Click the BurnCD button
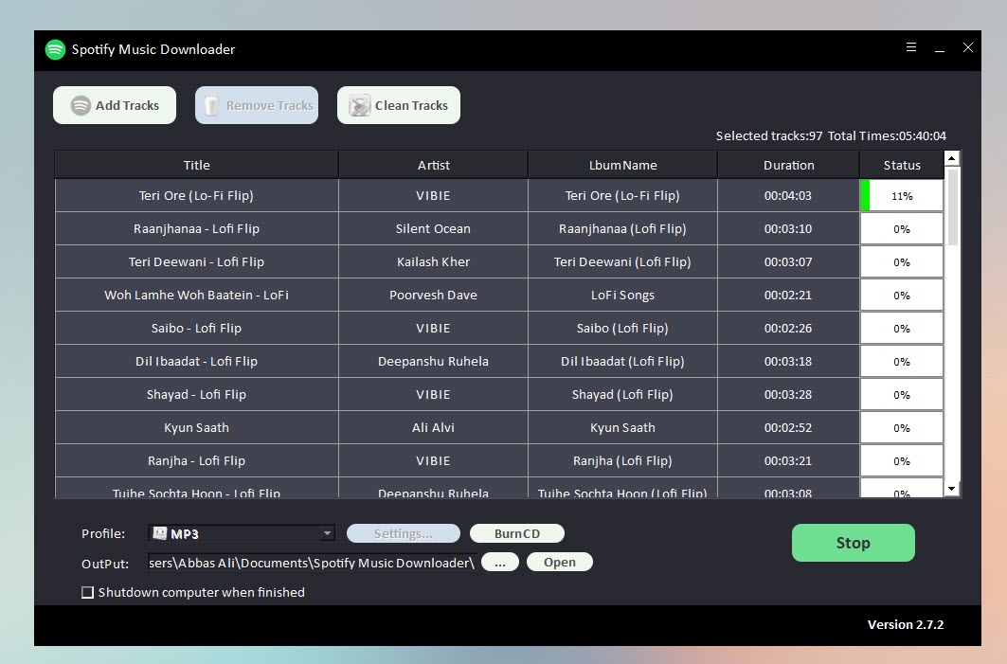1007x664 pixels. (x=517, y=533)
